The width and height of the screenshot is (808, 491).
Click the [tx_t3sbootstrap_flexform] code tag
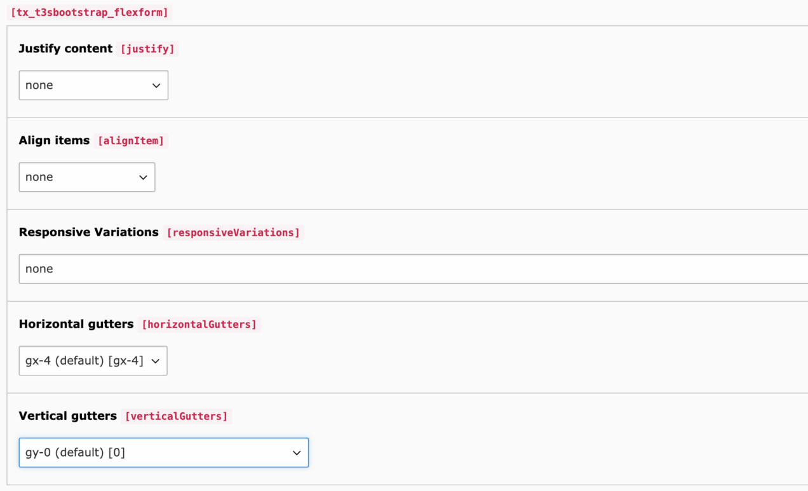[x=90, y=12]
